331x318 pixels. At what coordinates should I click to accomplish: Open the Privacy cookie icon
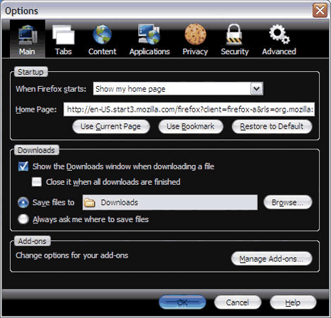click(195, 35)
